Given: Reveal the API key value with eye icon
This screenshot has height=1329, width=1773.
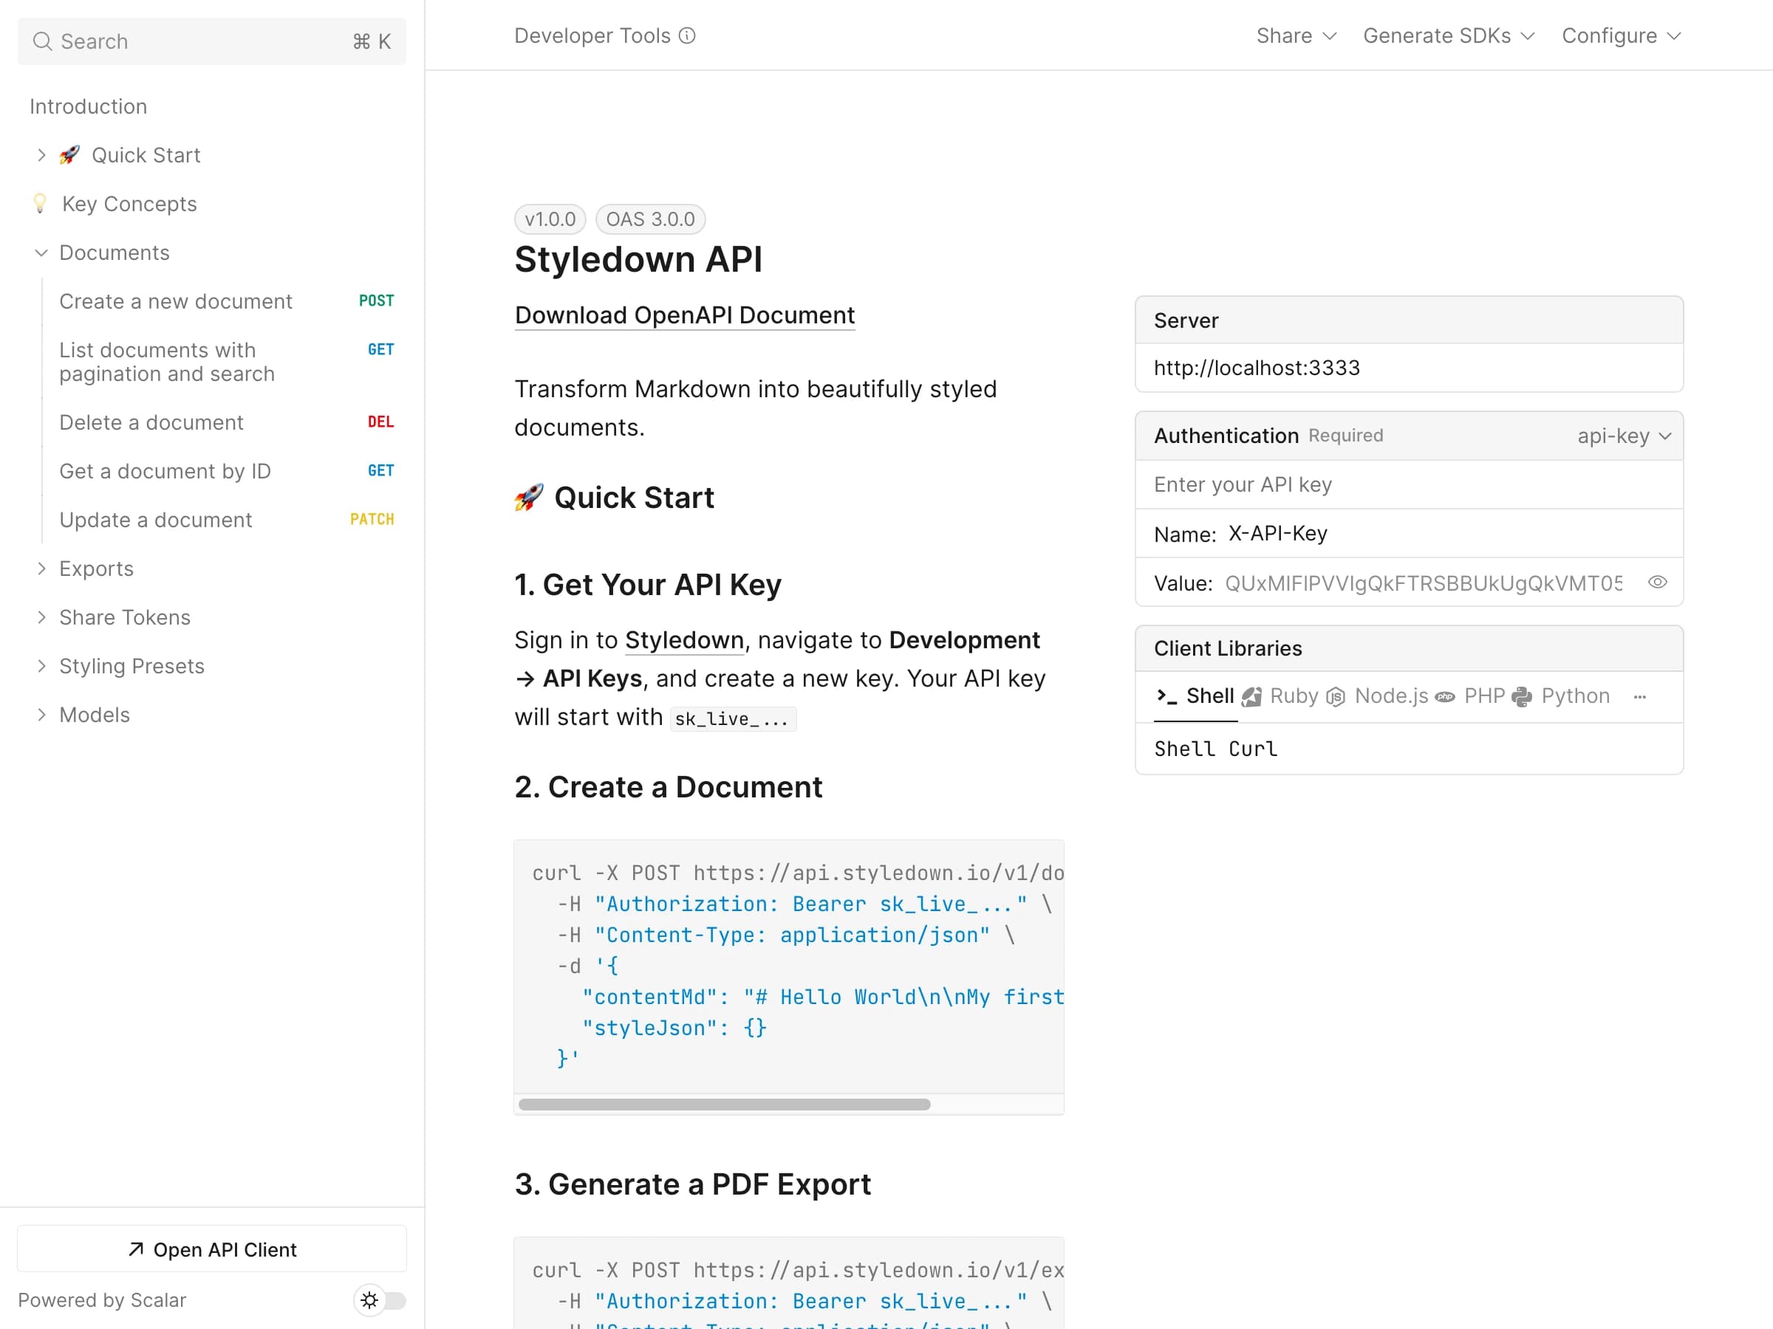Looking at the screenshot, I should pos(1658,583).
